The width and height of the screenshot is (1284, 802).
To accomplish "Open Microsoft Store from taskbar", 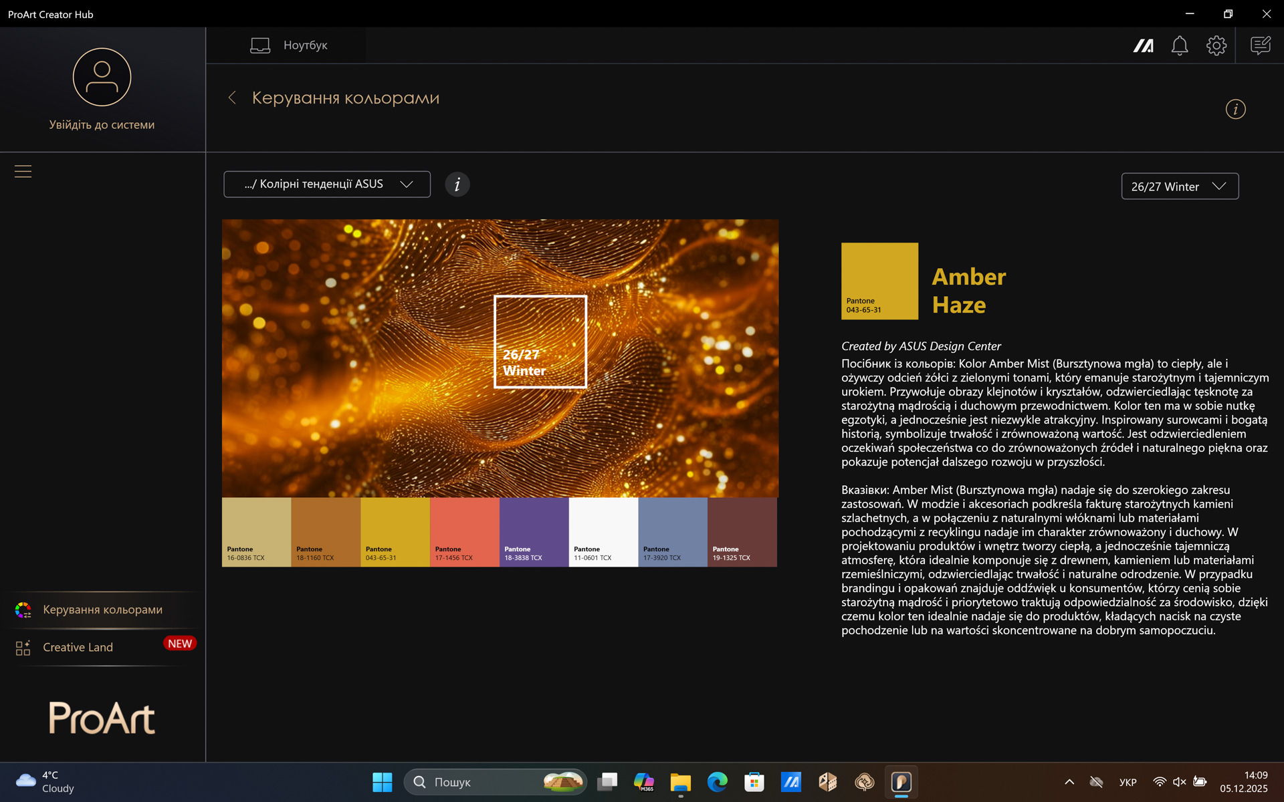I will click(x=754, y=782).
